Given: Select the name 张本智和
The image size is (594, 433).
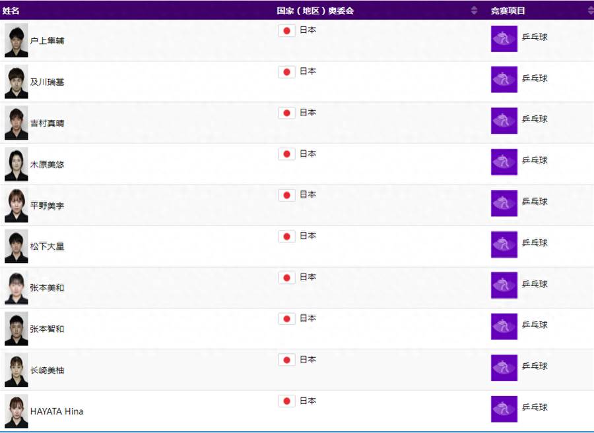Looking at the screenshot, I should 47,329.
